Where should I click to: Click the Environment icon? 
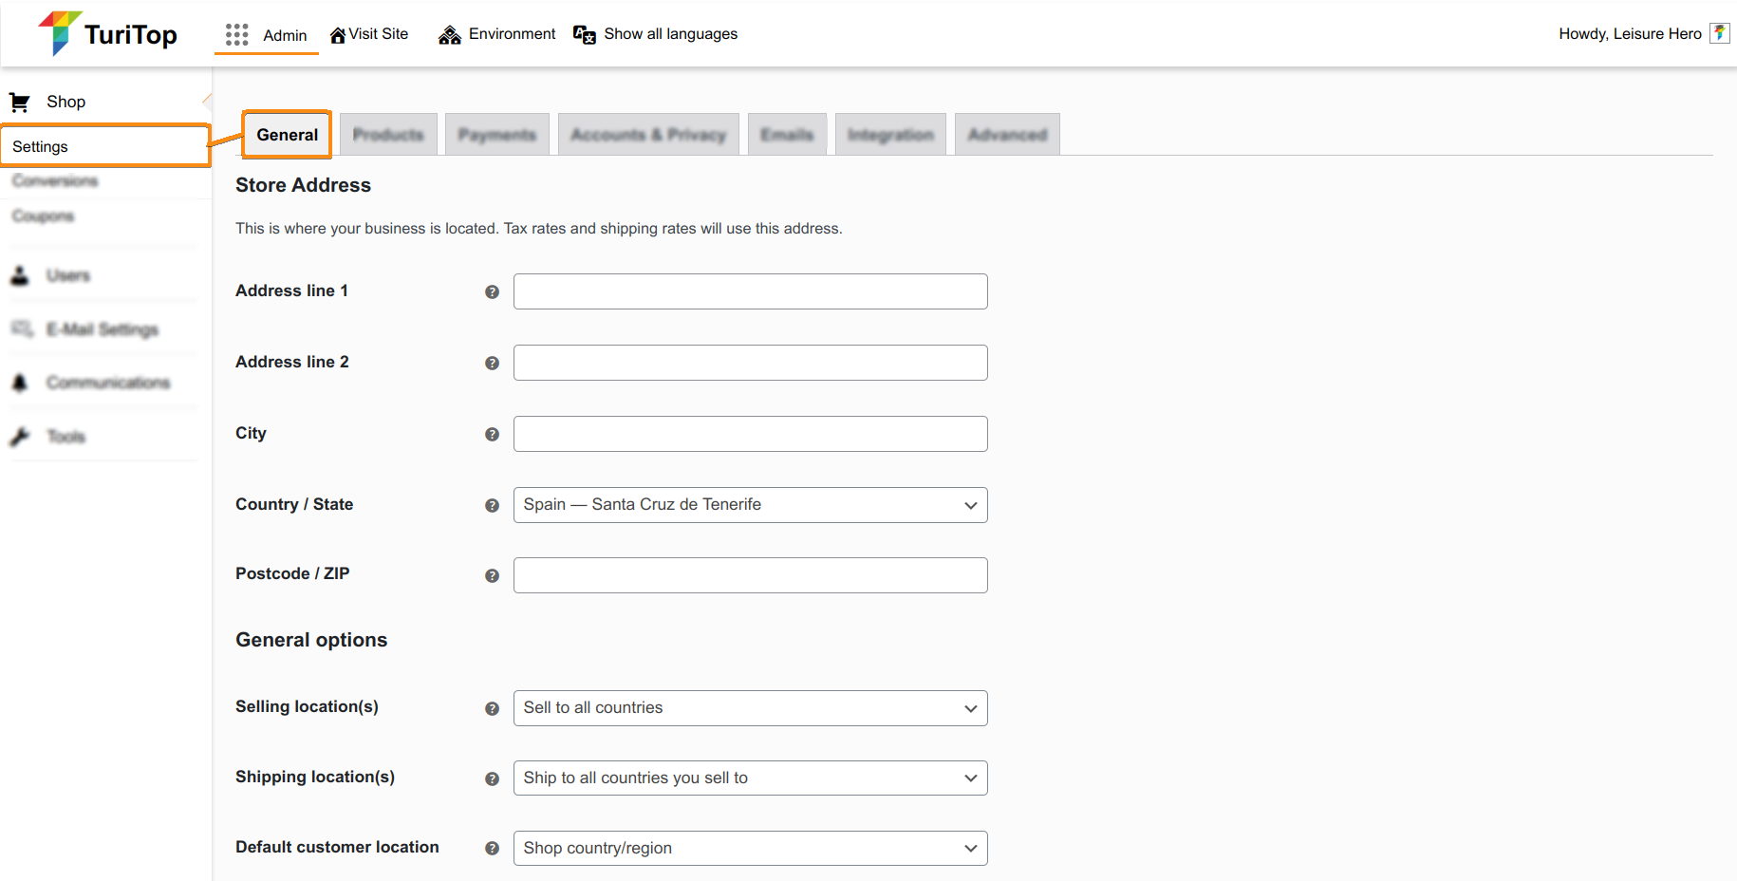point(449,35)
